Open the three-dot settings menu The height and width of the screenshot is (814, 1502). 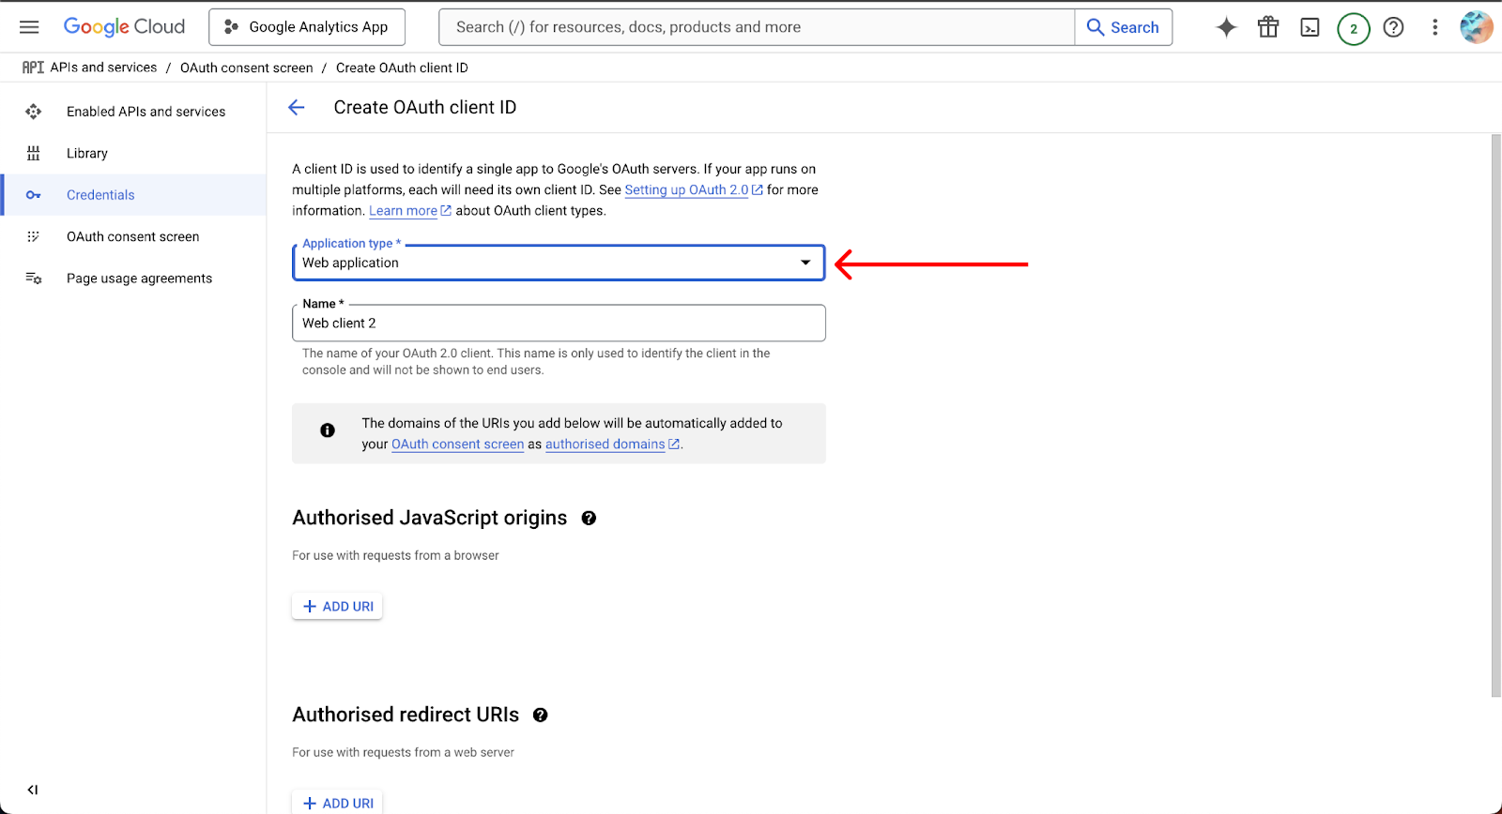[1434, 27]
